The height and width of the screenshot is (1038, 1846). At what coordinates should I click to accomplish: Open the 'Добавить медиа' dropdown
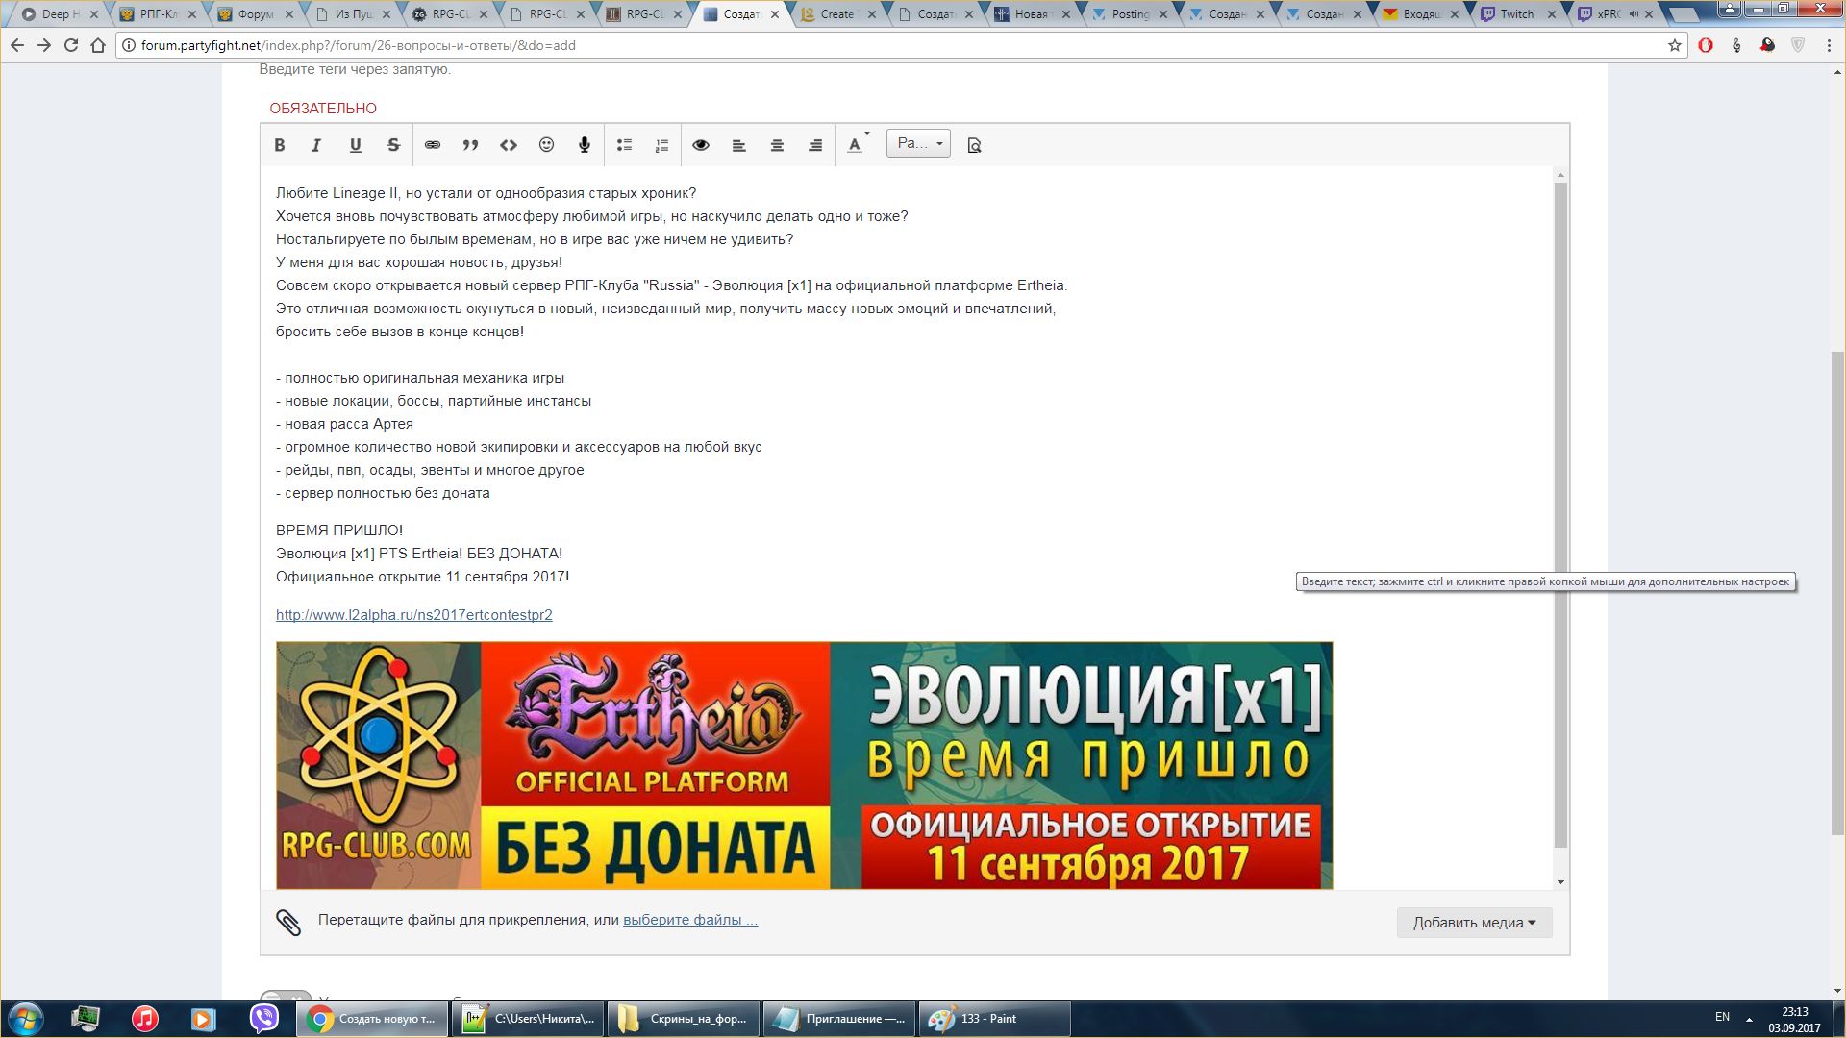(x=1474, y=923)
